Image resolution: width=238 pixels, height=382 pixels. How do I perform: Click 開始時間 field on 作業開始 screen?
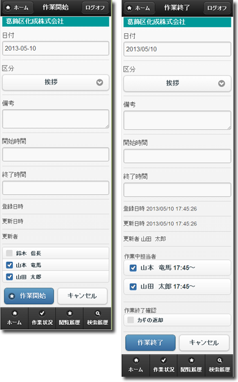[x=55, y=155]
